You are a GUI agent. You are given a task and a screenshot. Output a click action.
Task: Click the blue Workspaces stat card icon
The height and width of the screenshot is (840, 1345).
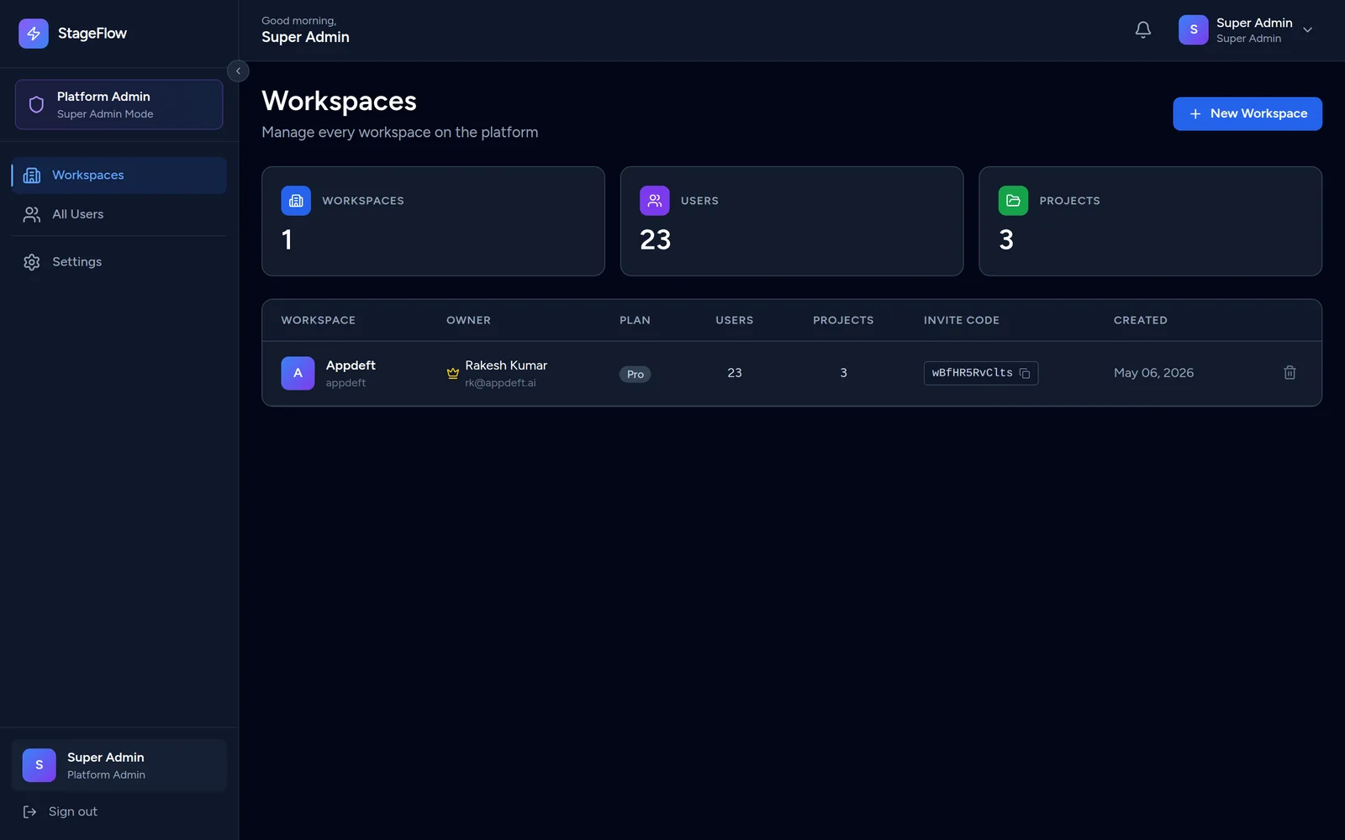coord(296,201)
